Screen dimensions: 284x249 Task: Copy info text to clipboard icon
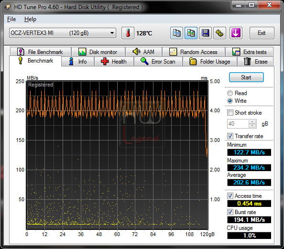point(176,33)
